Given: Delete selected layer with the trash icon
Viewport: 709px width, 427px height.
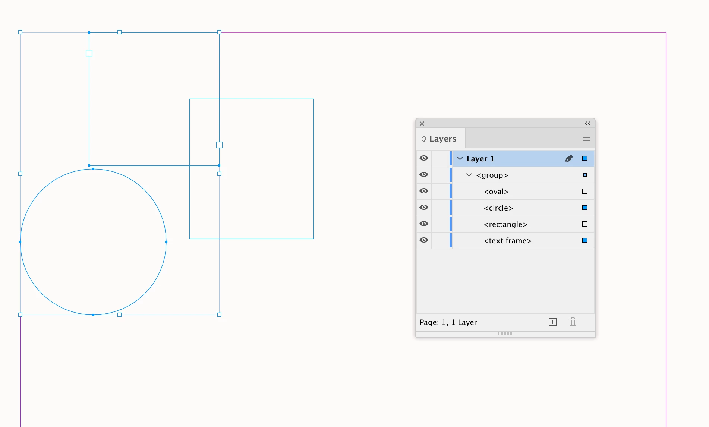Looking at the screenshot, I should [573, 322].
